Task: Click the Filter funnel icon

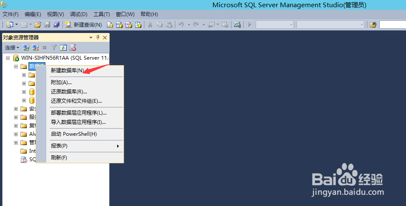Action: pyautogui.click(x=54, y=48)
